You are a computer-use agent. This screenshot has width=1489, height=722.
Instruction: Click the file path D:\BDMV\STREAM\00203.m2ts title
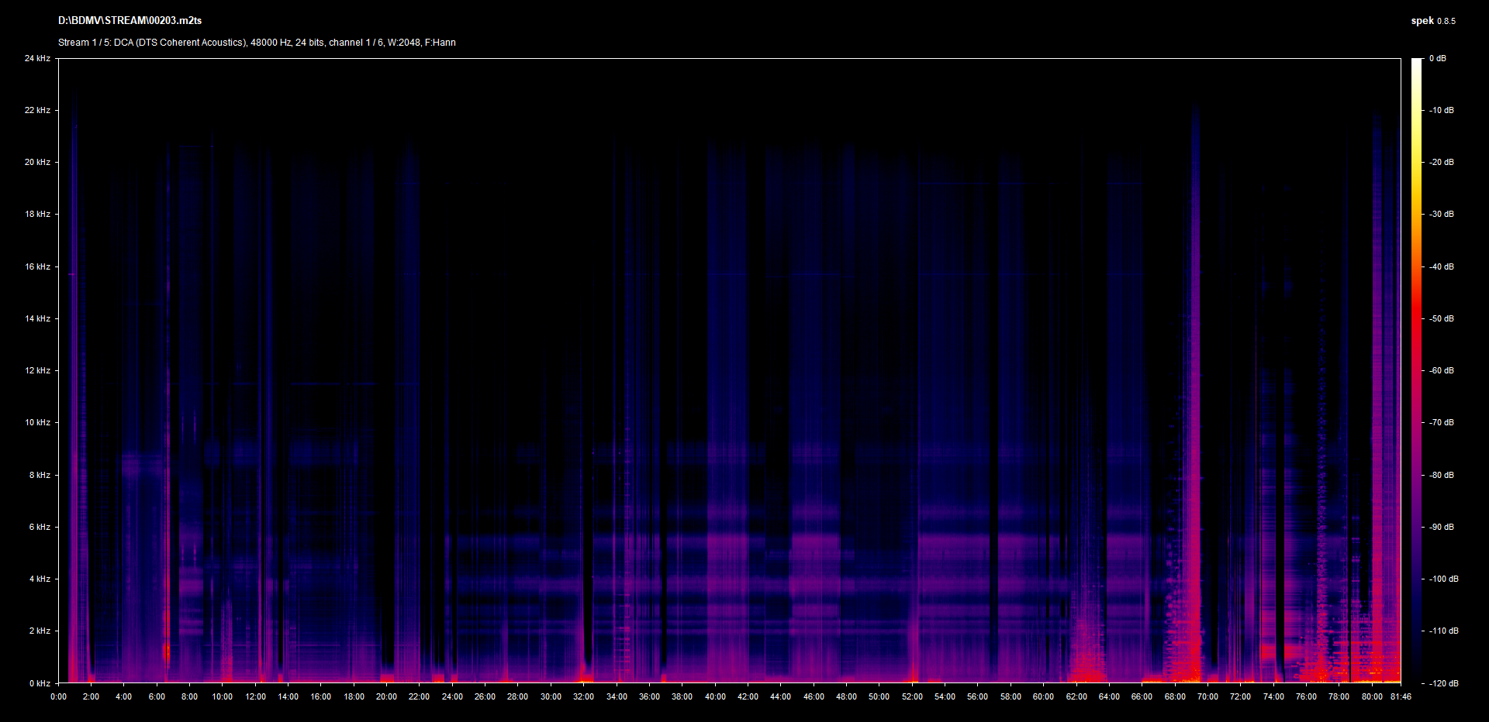coord(130,21)
